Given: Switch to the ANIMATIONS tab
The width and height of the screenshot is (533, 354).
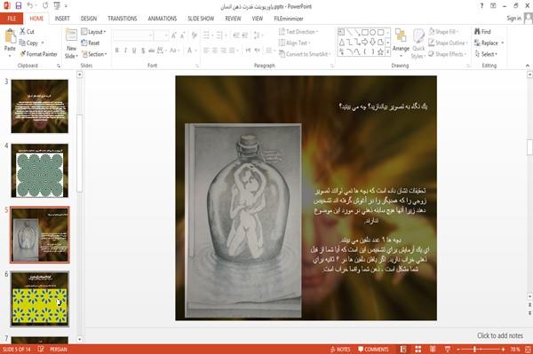Looking at the screenshot, I should 163,19.
